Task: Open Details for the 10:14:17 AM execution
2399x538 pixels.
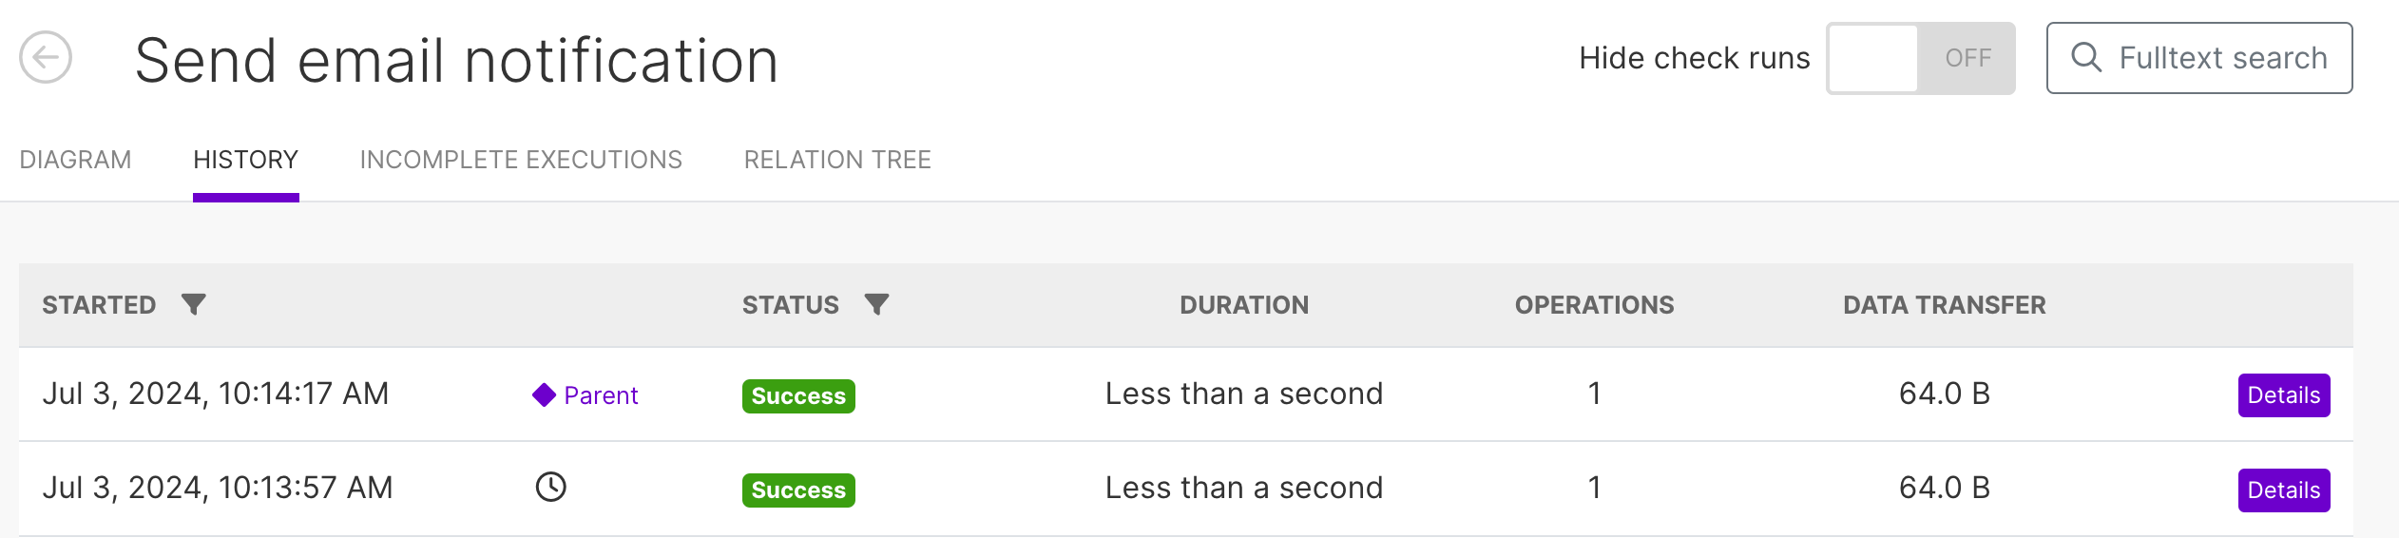Action: [2283, 395]
